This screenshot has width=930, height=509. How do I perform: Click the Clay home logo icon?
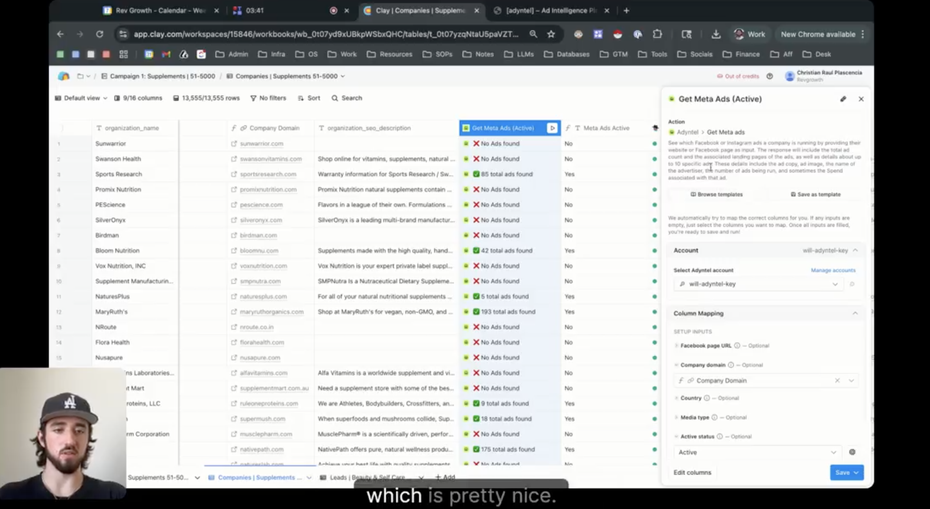point(64,76)
